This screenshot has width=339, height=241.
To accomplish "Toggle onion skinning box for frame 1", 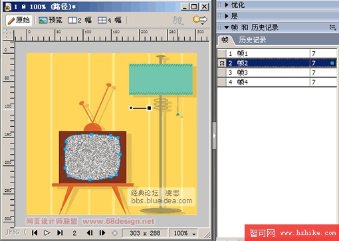I will (222, 53).
